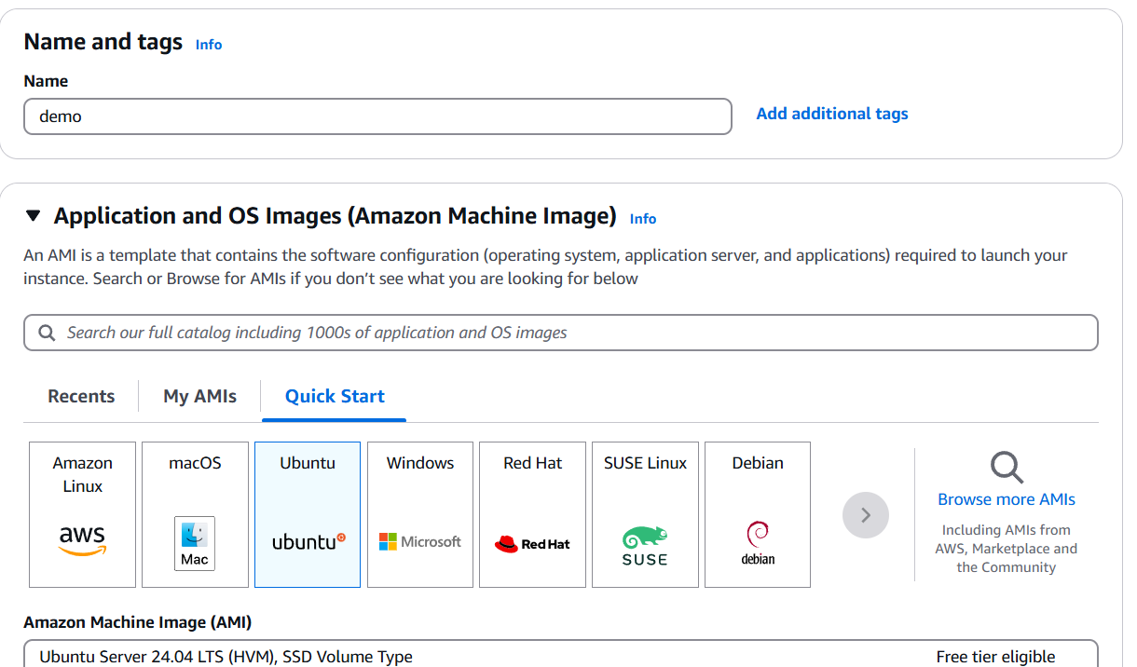Image resolution: width=1137 pixels, height=667 pixels.
Task: Click the AMI catalog search field
Action: coord(561,333)
